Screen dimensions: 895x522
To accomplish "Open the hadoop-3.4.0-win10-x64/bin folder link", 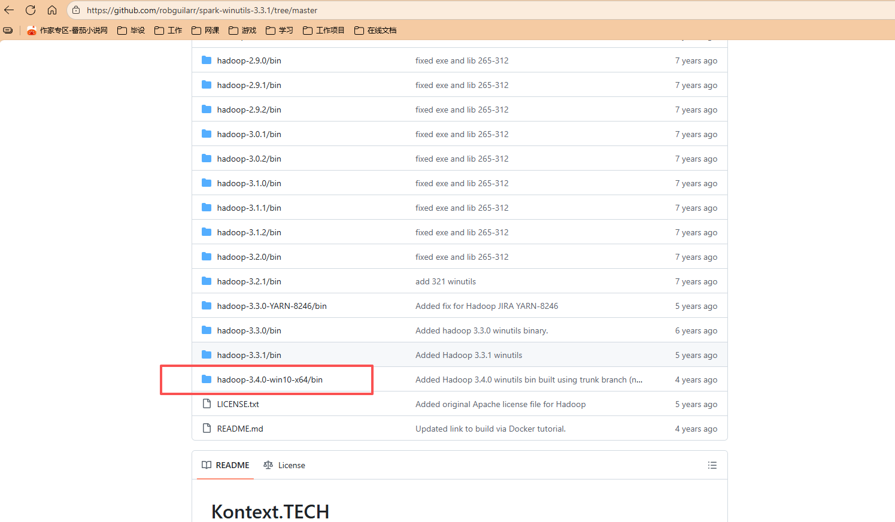I will point(269,379).
